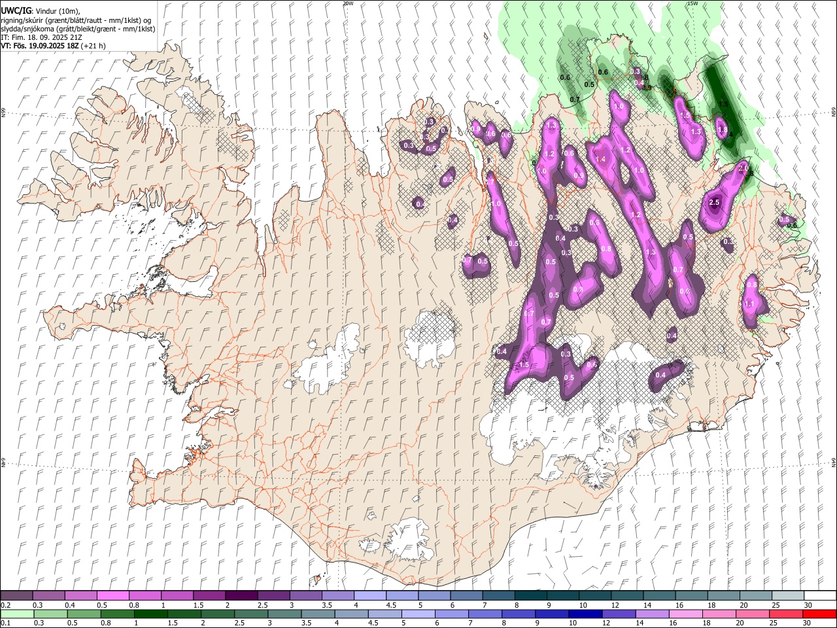Click the '15W' longitude label
837x628 pixels.
692,3
